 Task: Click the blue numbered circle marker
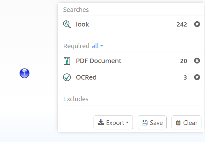[x=24, y=73]
